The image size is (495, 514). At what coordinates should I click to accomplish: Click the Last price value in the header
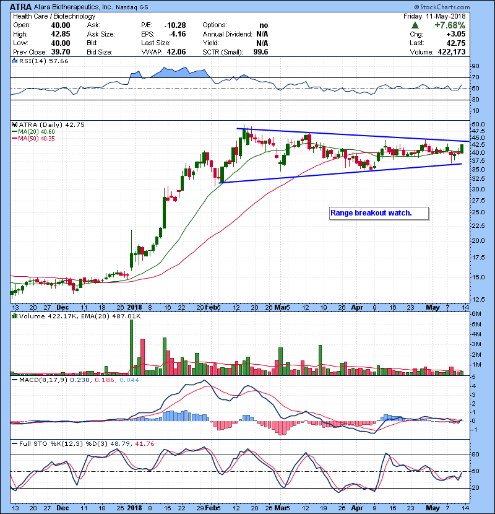pyautogui.click(x=456, y=43)
